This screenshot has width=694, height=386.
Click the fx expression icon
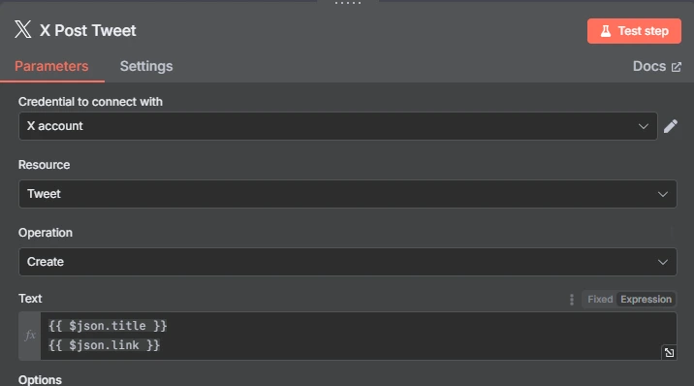coord(30,336)
